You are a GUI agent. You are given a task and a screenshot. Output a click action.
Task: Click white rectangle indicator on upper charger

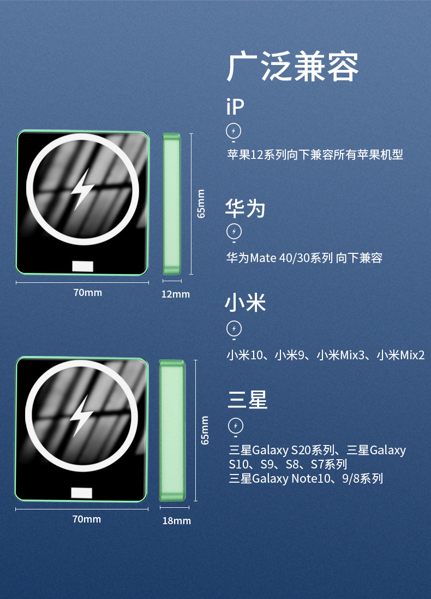[82, 266]
